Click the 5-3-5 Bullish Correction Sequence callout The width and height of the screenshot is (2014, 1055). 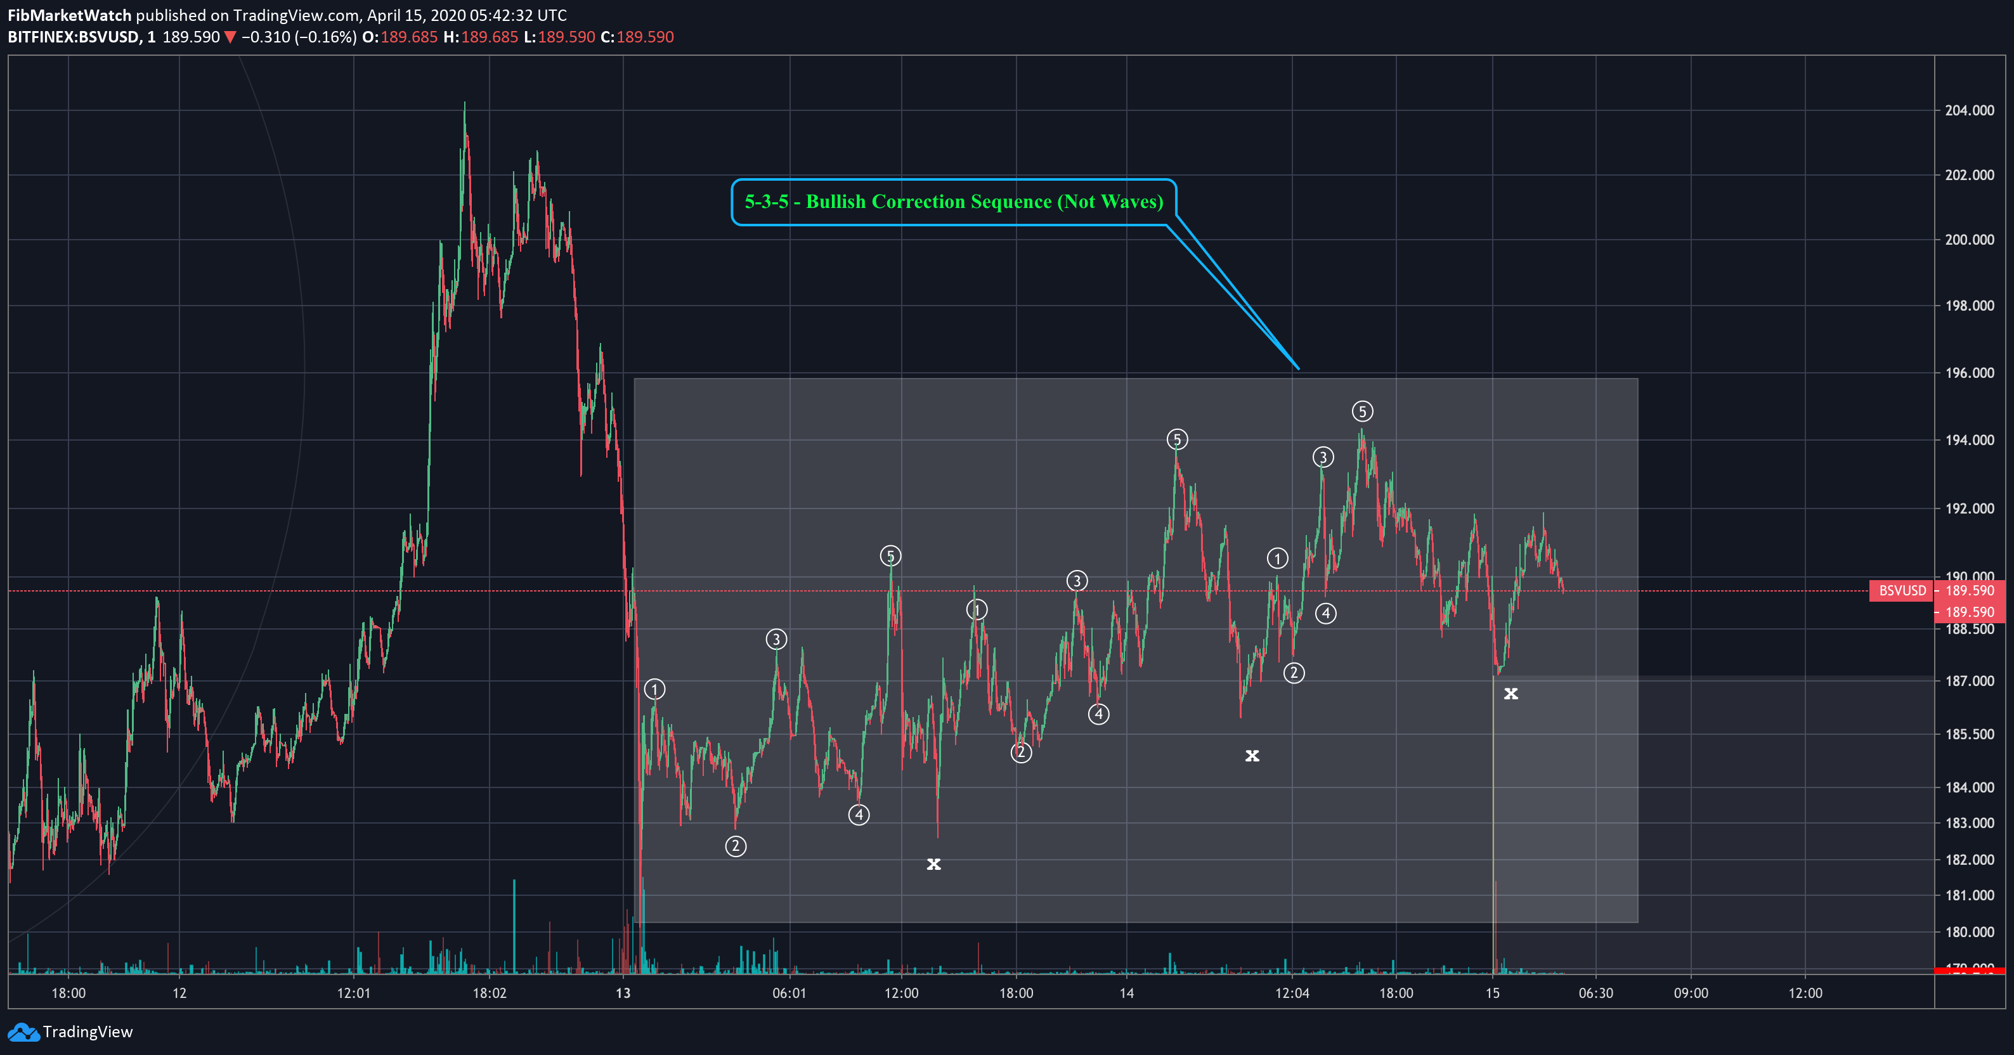(954, 202)
